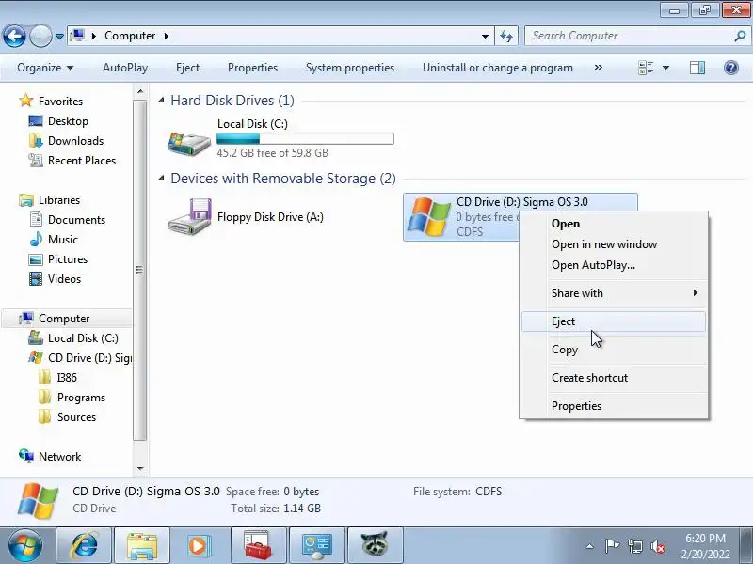Screen dimensions: 753x564
Task: Click System properties toolbar button
Action: pos(350,68)
